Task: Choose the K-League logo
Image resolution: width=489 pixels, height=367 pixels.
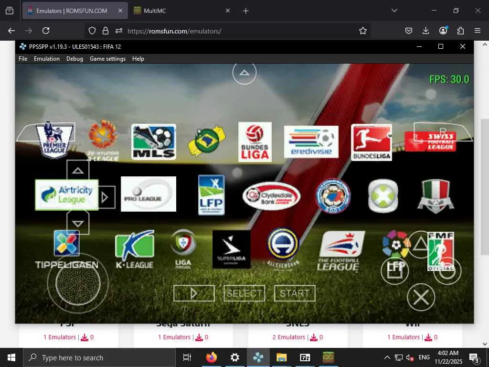Action: tap(135, 249)
